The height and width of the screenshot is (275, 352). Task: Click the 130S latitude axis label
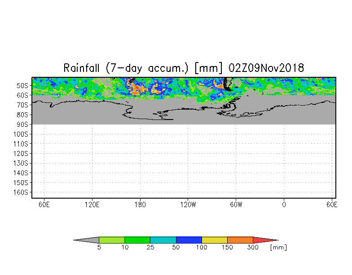coord(21,164)
